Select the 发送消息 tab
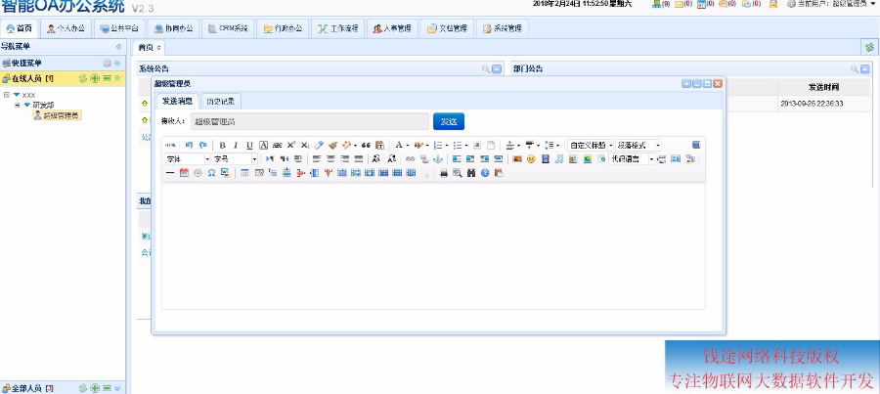 pyautogui.click(x=177, y=102)
